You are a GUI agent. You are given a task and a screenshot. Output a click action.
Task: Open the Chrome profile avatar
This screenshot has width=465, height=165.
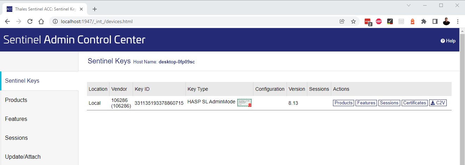[x=446, y=21]
